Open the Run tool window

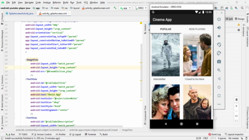11,134
